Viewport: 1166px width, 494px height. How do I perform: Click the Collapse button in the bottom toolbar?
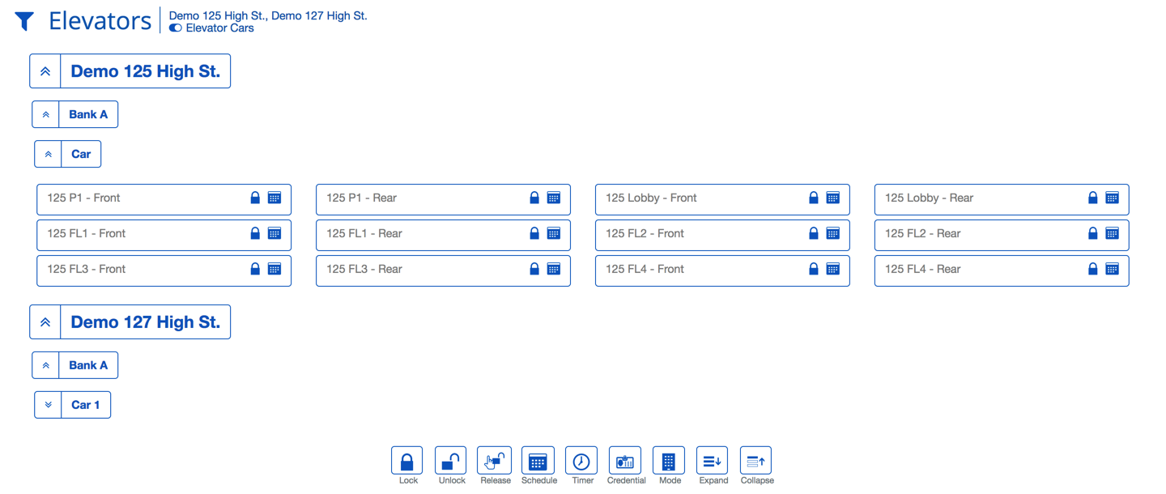pyautogui.click(x=756, y=462)
